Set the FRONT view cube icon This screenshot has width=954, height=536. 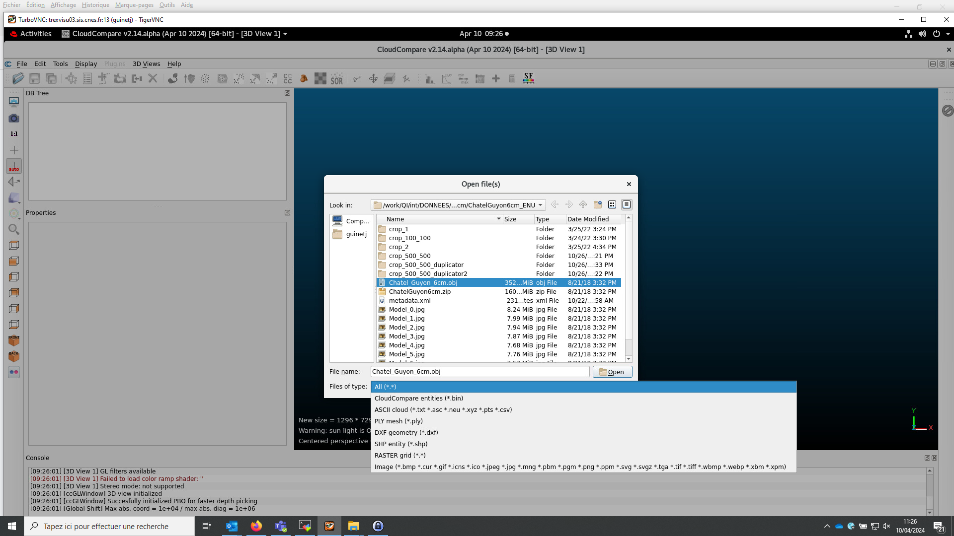coord(14,340)
